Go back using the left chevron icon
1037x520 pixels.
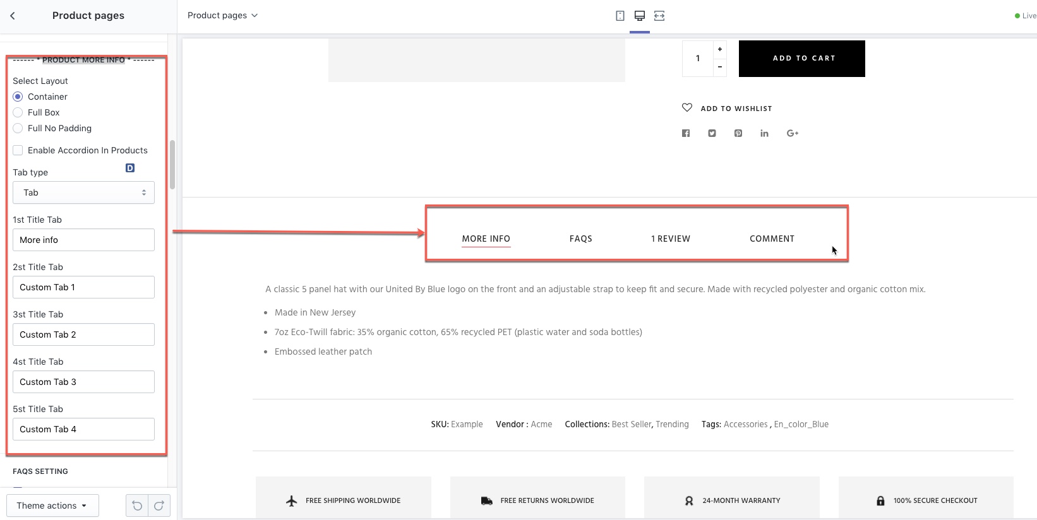coord(13,16)
